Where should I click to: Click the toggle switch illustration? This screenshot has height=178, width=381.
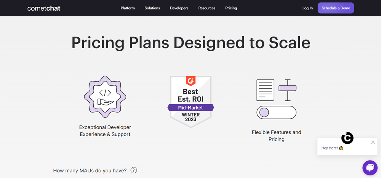point(277,113)
